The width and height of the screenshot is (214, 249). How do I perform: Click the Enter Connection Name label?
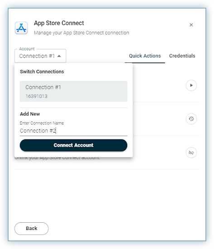(42, 123)
